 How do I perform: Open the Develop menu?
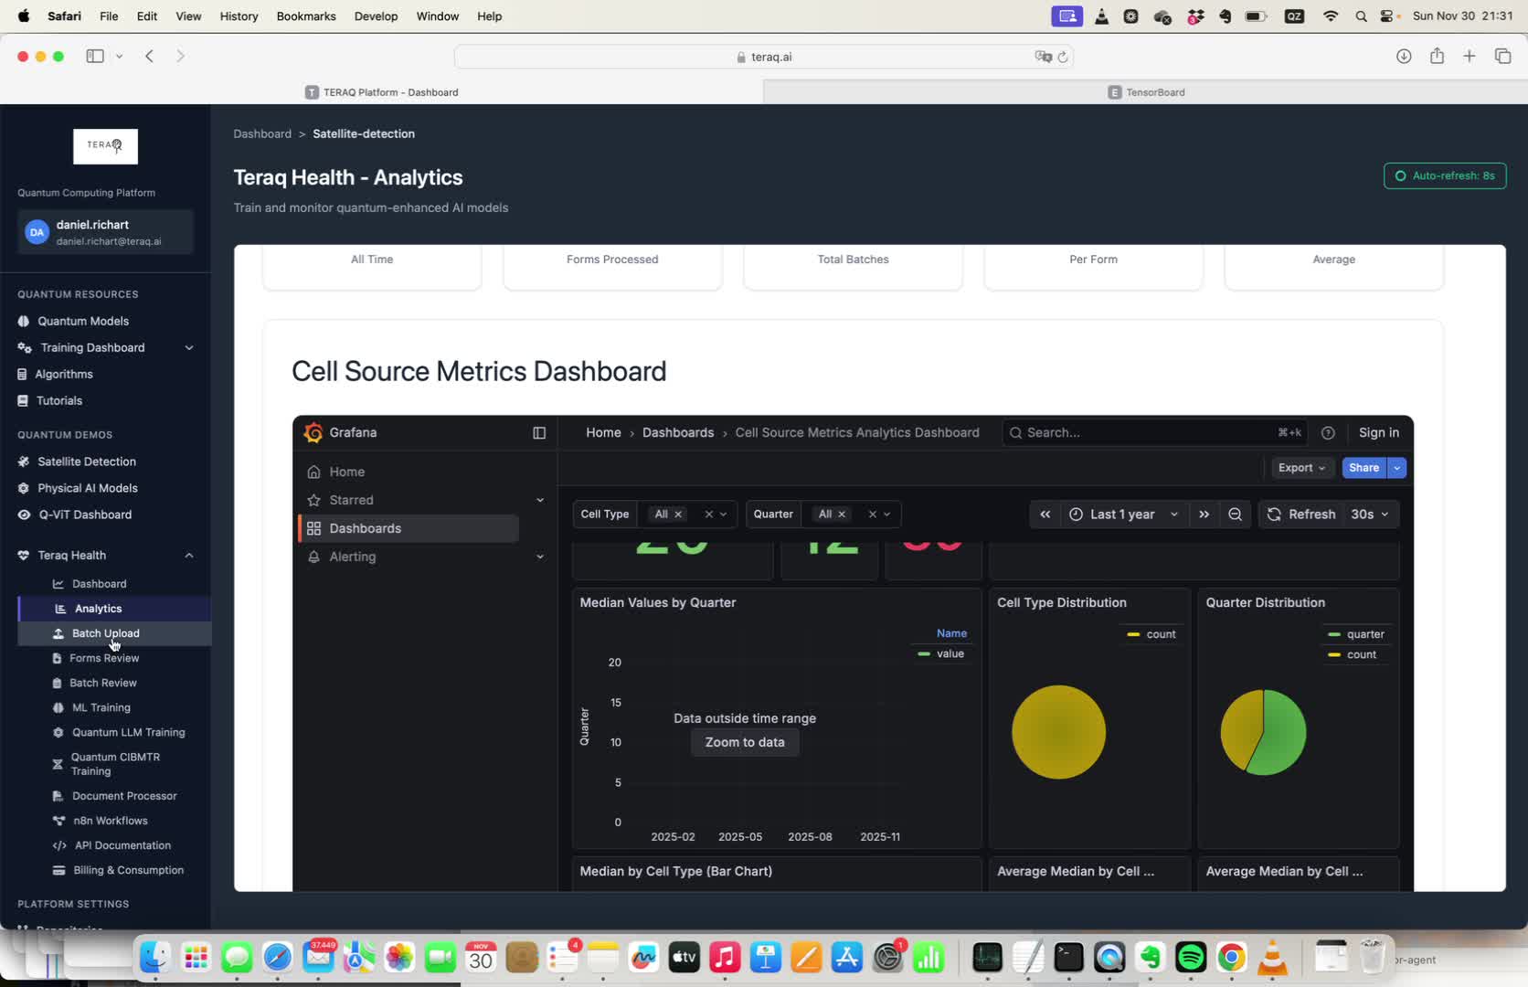[x=376, y=16]
